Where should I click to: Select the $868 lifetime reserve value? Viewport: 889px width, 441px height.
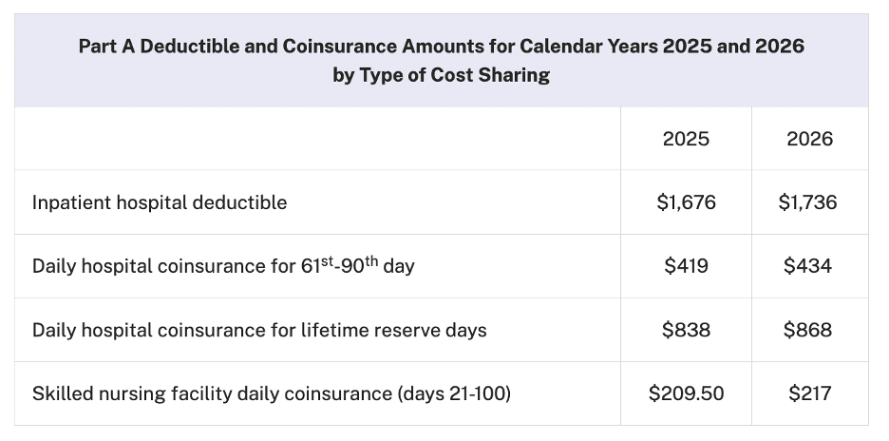(809, 330)
